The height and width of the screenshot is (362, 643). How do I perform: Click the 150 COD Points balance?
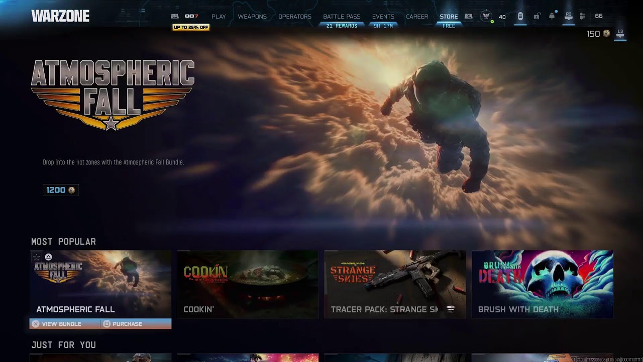593,34
